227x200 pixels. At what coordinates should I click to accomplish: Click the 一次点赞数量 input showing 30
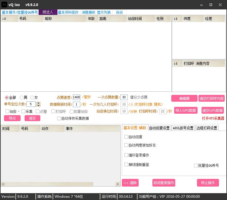coord(124,97)
